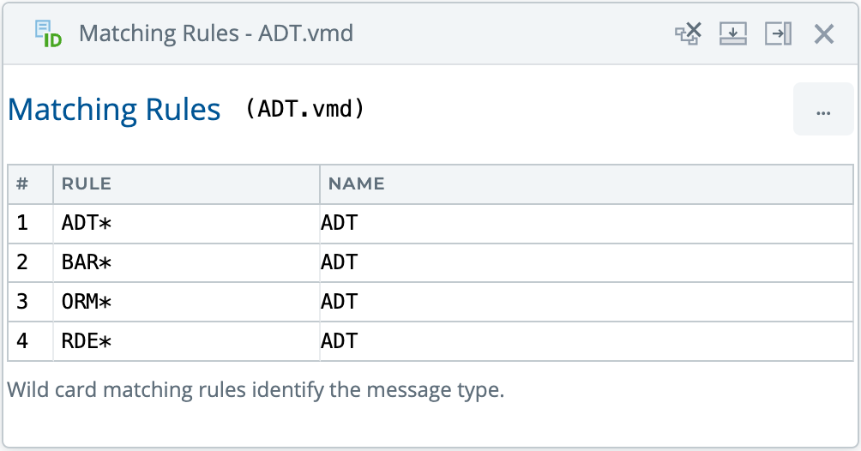Click the RULE column header
The width and height of the screenshot is (861, 451).
coord(87,183)
